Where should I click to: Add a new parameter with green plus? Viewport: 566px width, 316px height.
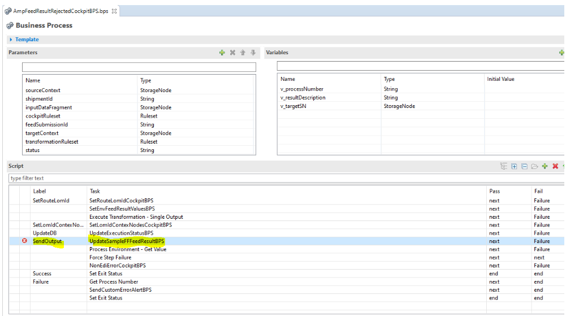(222, 53)
